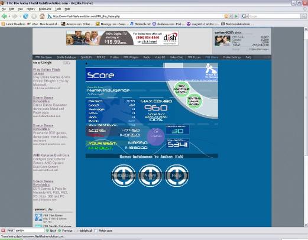Click the search magnifier icon

click(303, 16)
